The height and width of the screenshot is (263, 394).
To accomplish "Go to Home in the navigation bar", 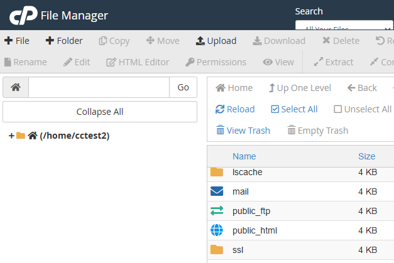I will click(x=234, y=88).
